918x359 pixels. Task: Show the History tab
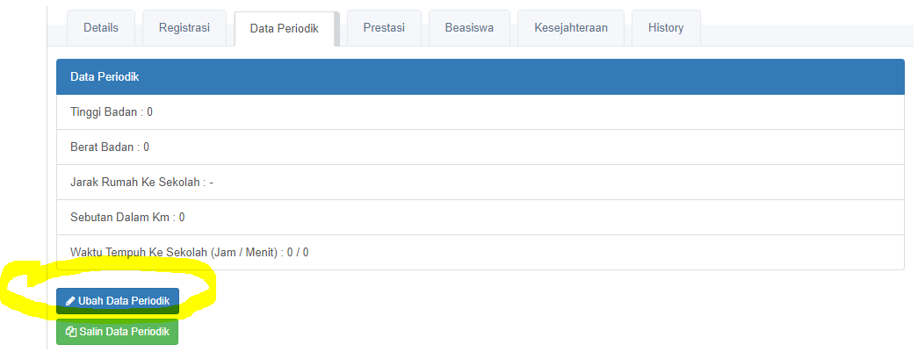point(666,27)
